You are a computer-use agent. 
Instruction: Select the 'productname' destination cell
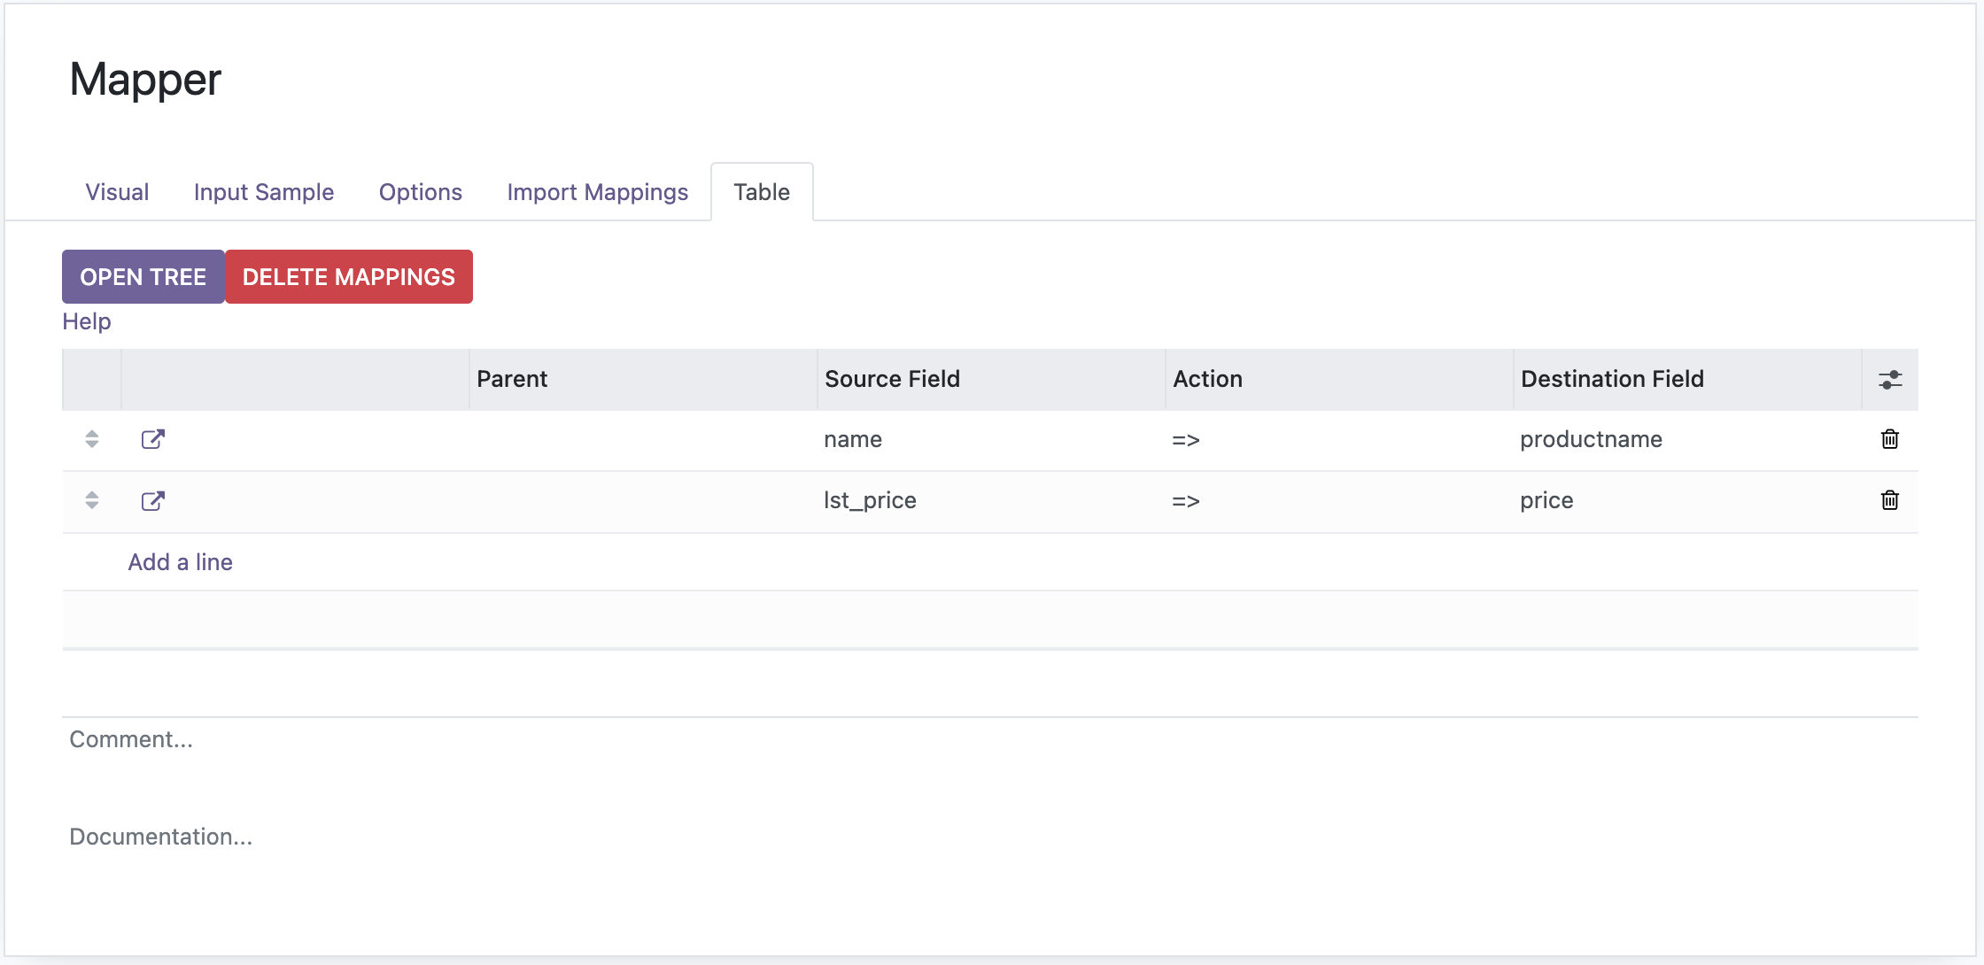click(x=1687, y=439)
